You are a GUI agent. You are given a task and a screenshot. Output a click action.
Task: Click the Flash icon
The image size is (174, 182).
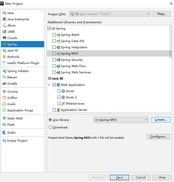point(4,124)
